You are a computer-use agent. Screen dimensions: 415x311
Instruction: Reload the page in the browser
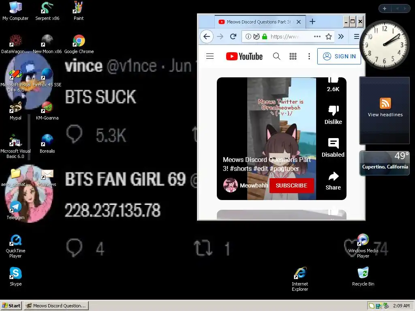(x=233, y=36)
